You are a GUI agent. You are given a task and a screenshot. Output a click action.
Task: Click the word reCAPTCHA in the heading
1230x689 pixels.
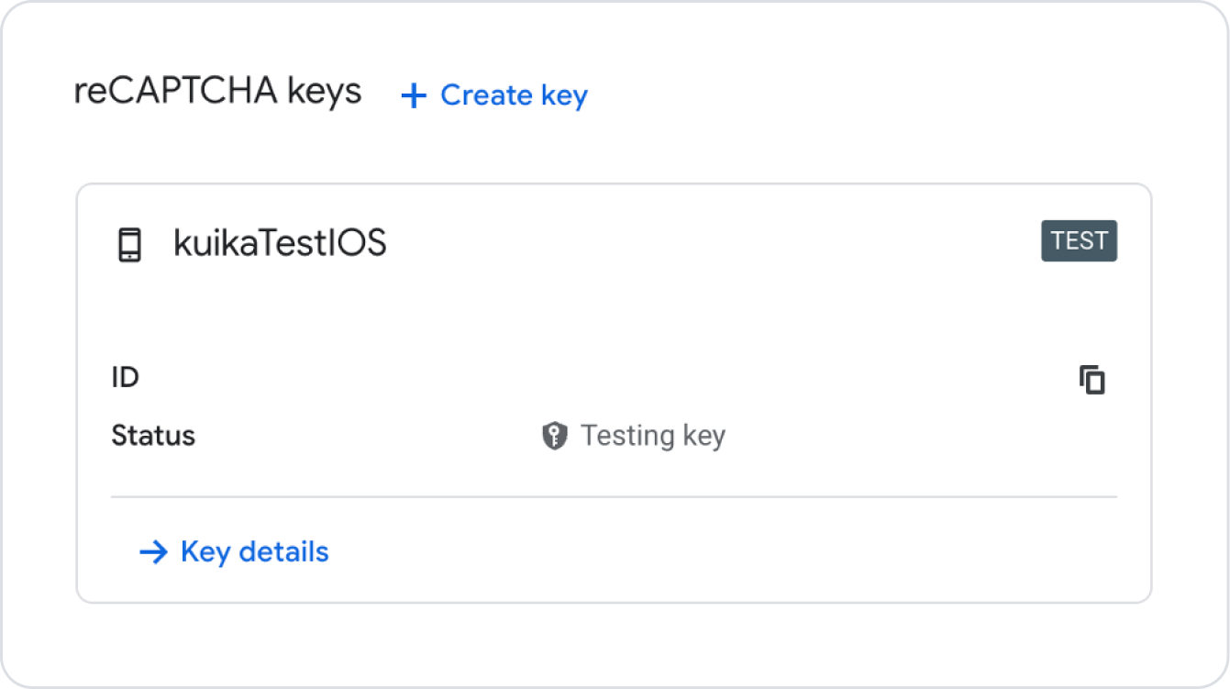[x=175, y=92]
